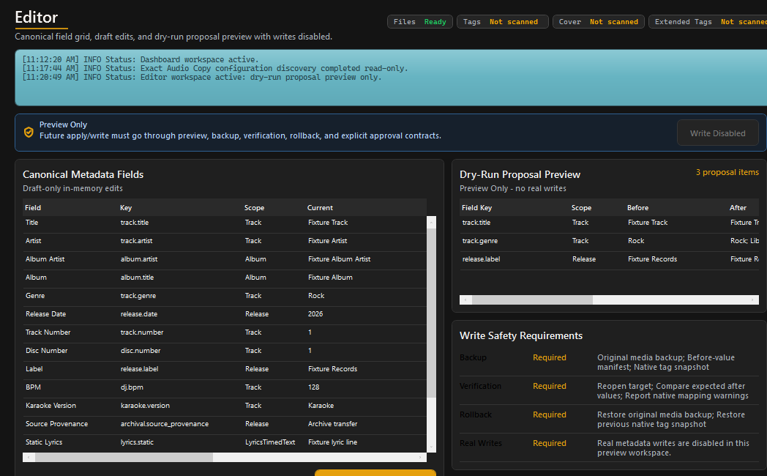Click the Editor workspace active log line
The image size is (767, 476).
click(201, 78)
